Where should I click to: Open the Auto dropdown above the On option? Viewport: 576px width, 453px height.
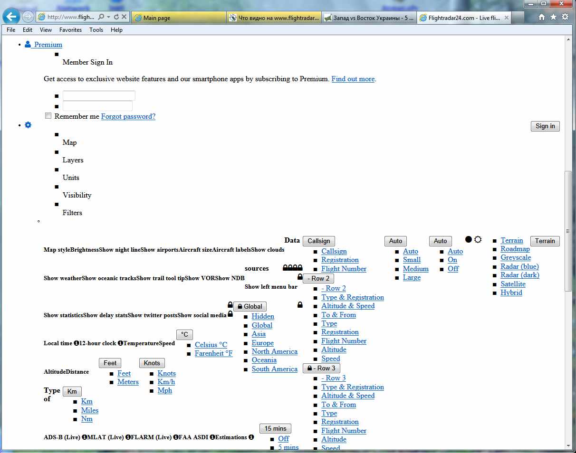[x=441, y=241]
